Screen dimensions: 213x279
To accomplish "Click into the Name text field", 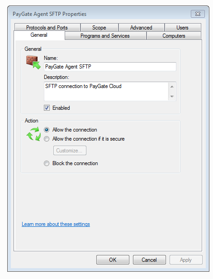I will (x=110, y=67).
